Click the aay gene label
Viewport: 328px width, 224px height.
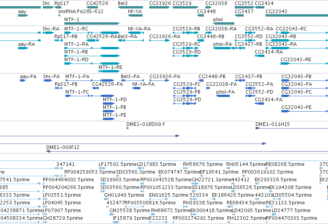[22, 12]
